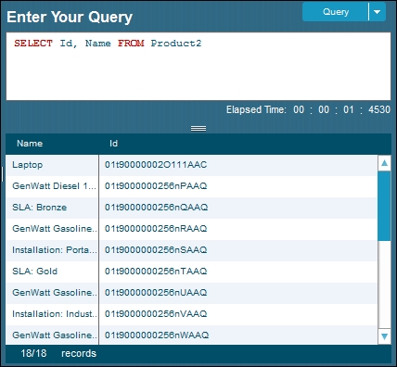This screenshot has width=397, height=367.
Task: Open the Query button dropdown arrow
Action: coord(378,12)
